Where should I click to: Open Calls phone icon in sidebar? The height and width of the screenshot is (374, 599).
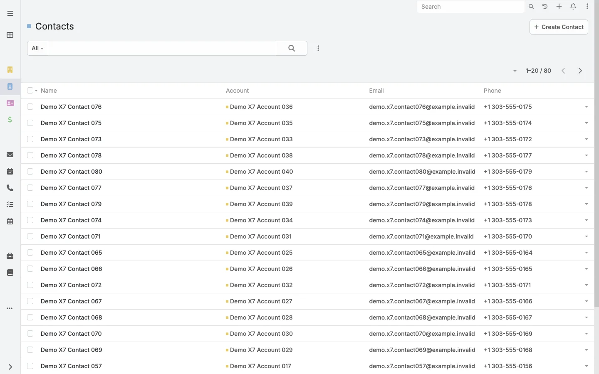click(x=10, y=188)
